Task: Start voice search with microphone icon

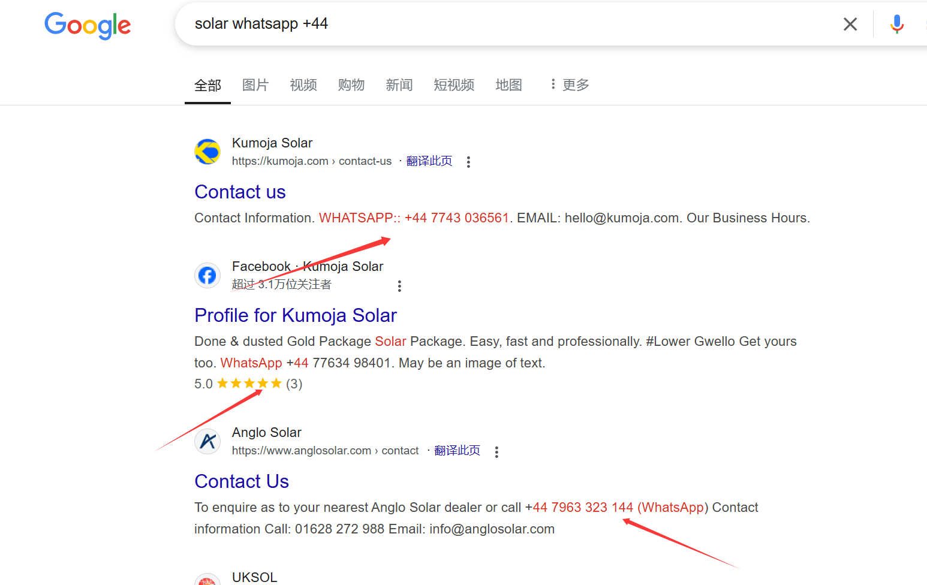Action: [x=896, y=24]
